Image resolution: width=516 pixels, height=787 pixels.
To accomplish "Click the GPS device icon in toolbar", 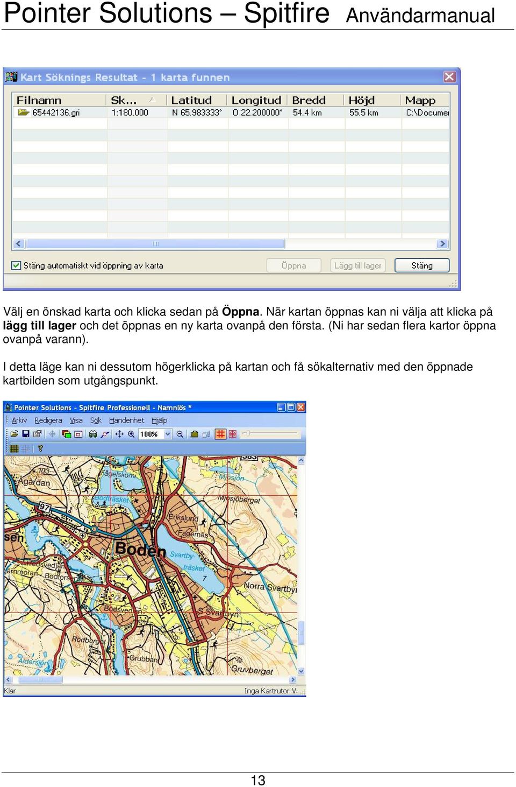I will 195,434.
